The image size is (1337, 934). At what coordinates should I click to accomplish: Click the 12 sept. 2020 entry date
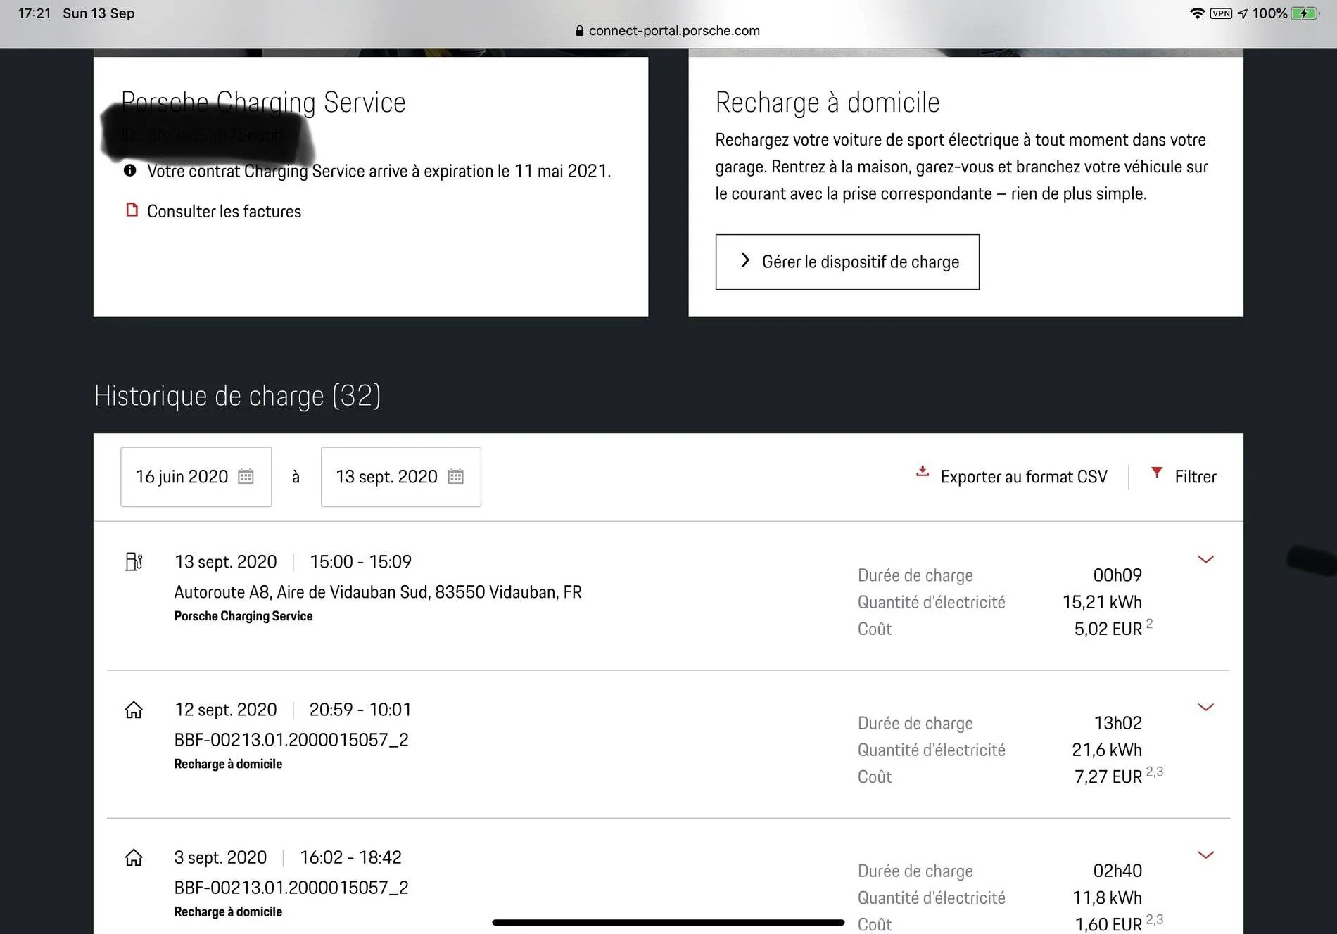point(225,710)
